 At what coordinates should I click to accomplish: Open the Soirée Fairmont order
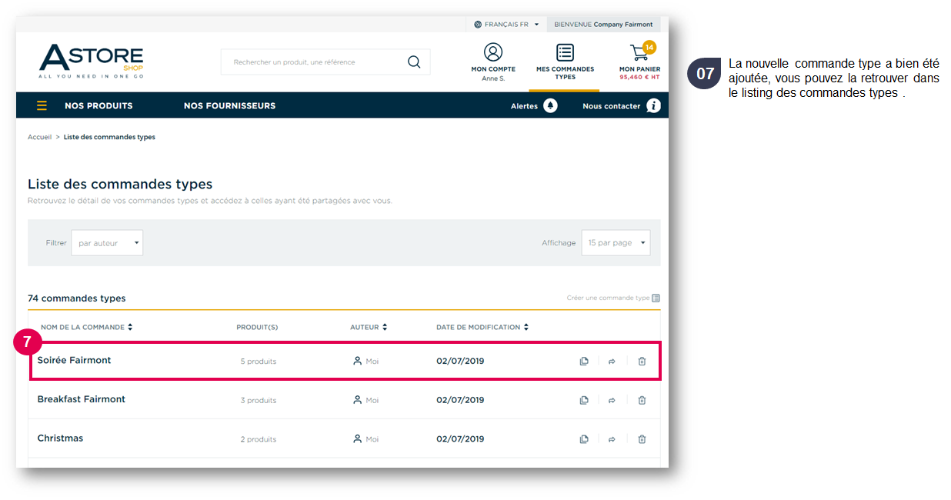coord(74,360)
